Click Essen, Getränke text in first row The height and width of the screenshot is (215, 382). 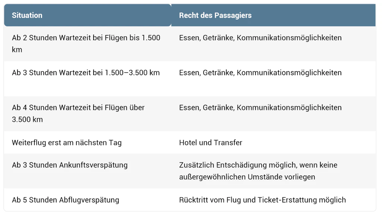[x=207, y=38]
